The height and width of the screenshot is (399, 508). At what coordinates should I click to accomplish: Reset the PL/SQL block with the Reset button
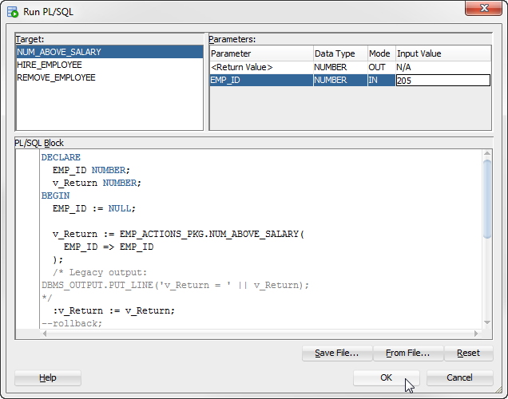coord(469,353)
